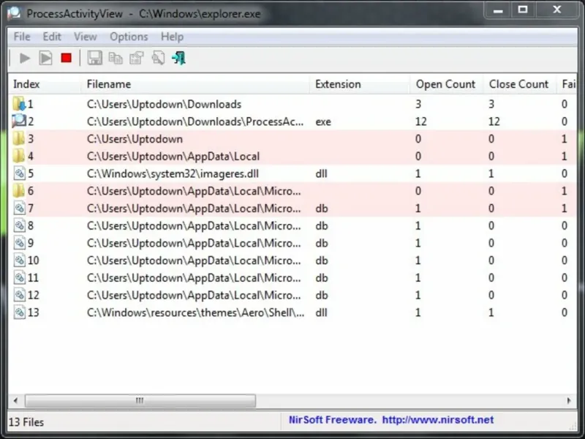Click the Downloads folder icon in row 1

tap(19, 104)
